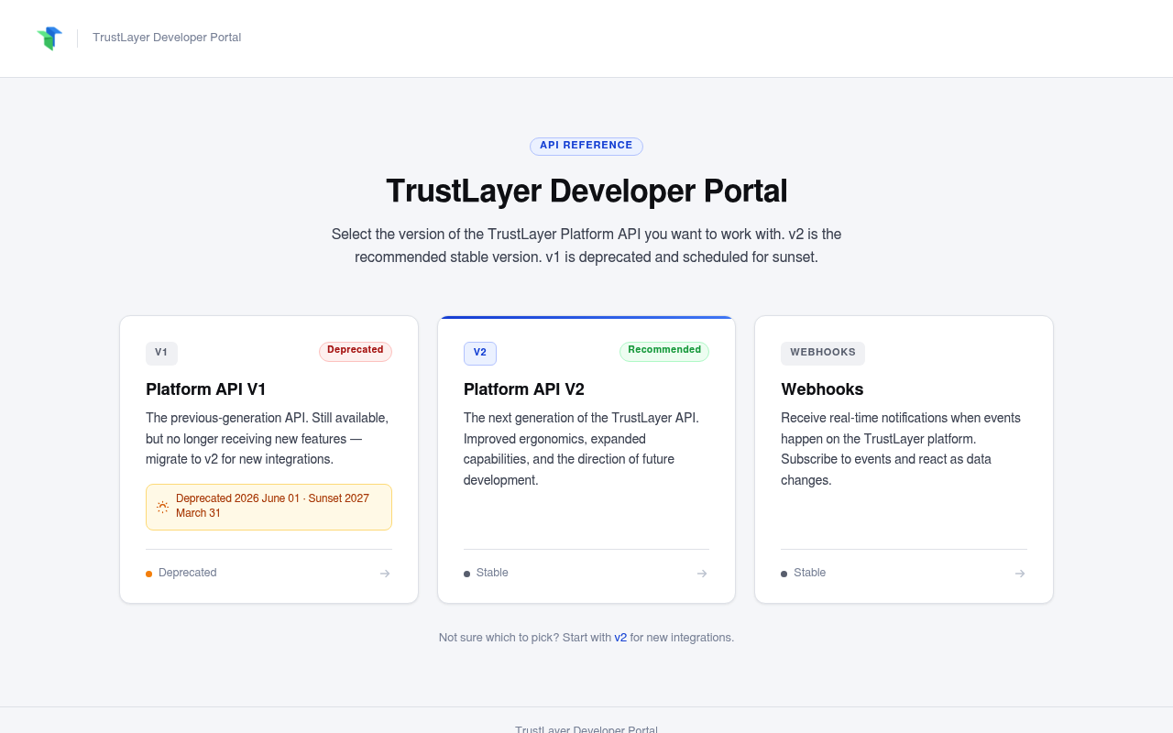This screenshot has height=733, width=1173.
Task: Click the green Recommended badge
Action: (x=664, y=351)
